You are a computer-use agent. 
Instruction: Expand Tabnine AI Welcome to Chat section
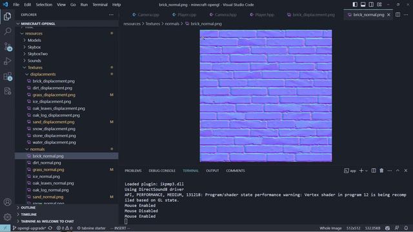(x=66, y=221)
